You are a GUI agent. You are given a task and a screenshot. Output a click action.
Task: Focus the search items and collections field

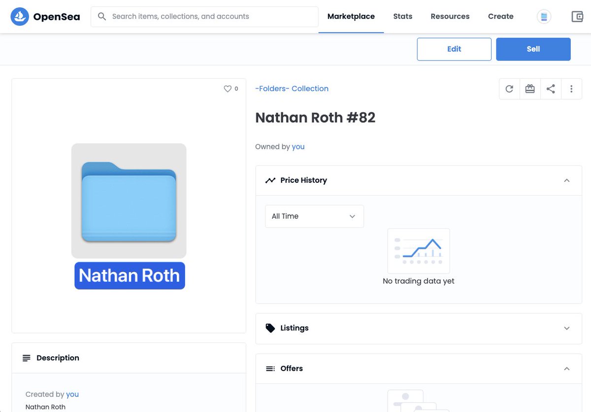tap(205, 17)
